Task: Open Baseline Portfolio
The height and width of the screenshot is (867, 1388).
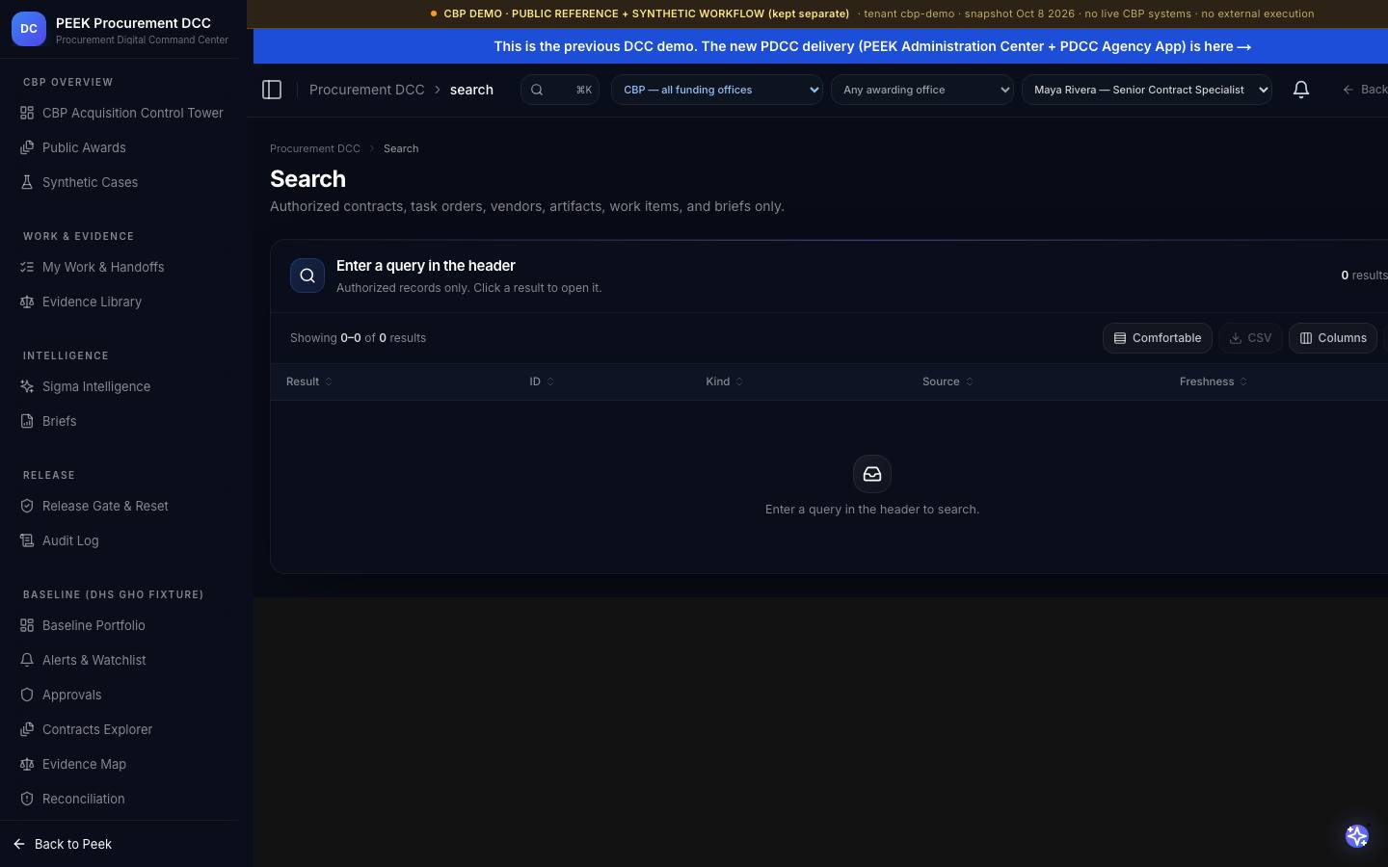Action: pos(121,625)
